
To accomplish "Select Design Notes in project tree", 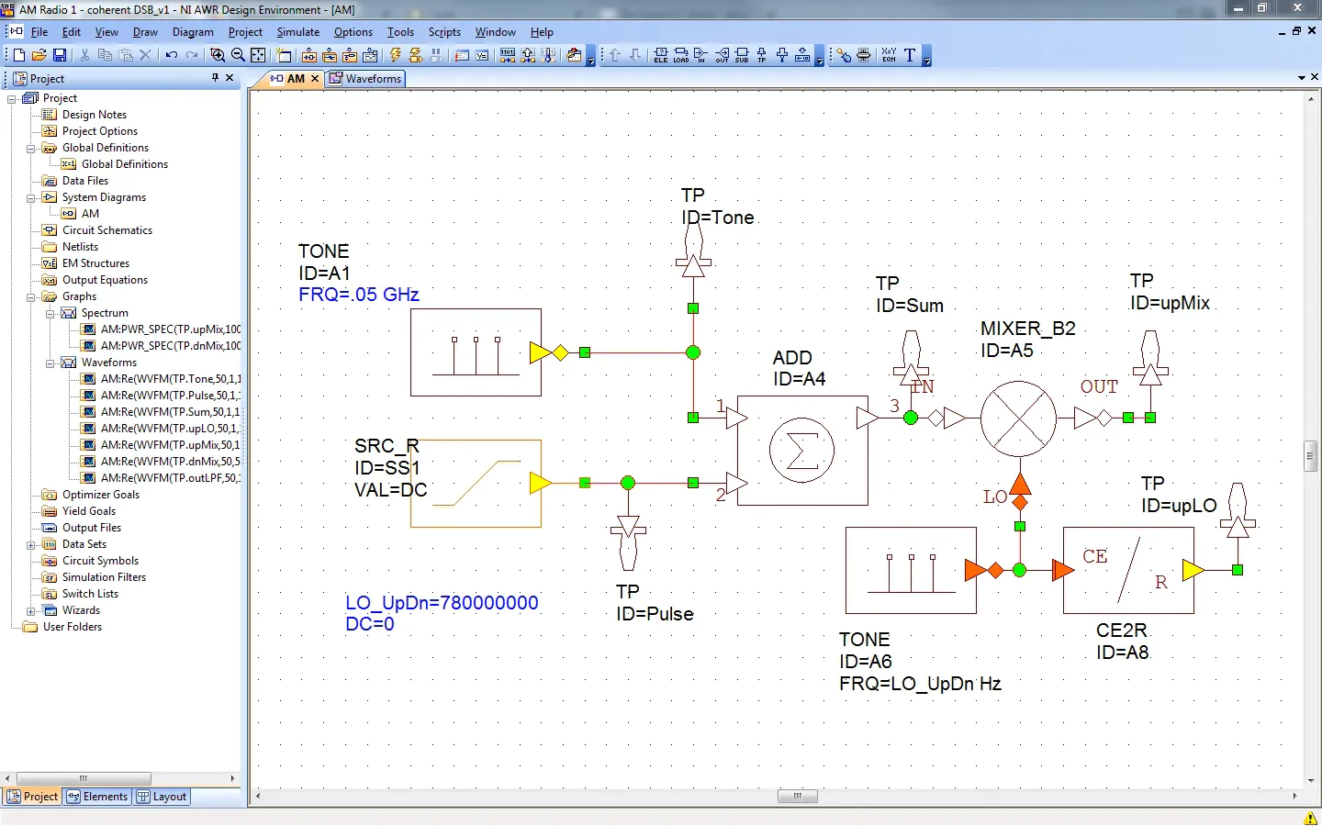I will point(94,115).
